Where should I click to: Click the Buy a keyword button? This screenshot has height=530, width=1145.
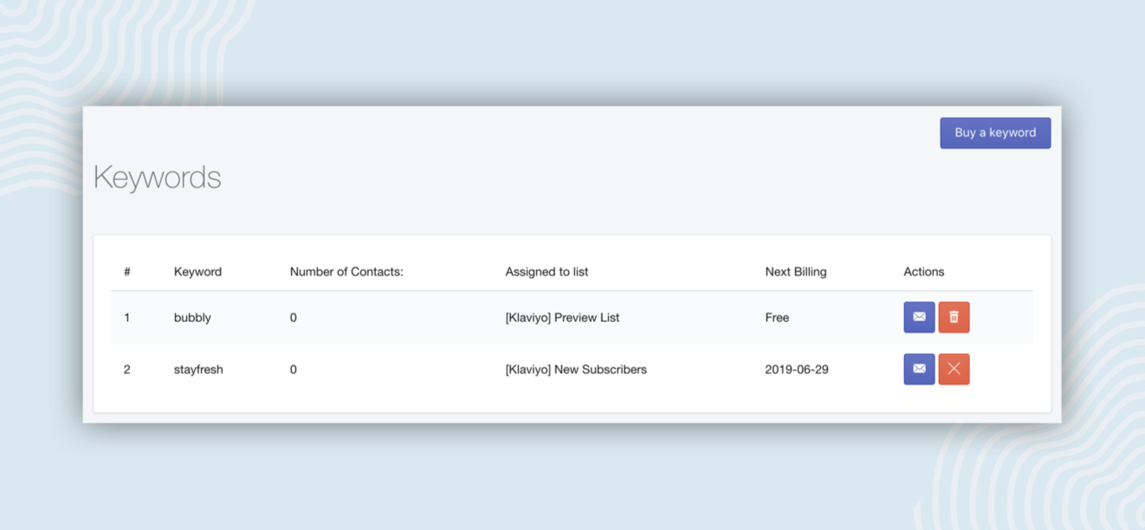(995, 132)
